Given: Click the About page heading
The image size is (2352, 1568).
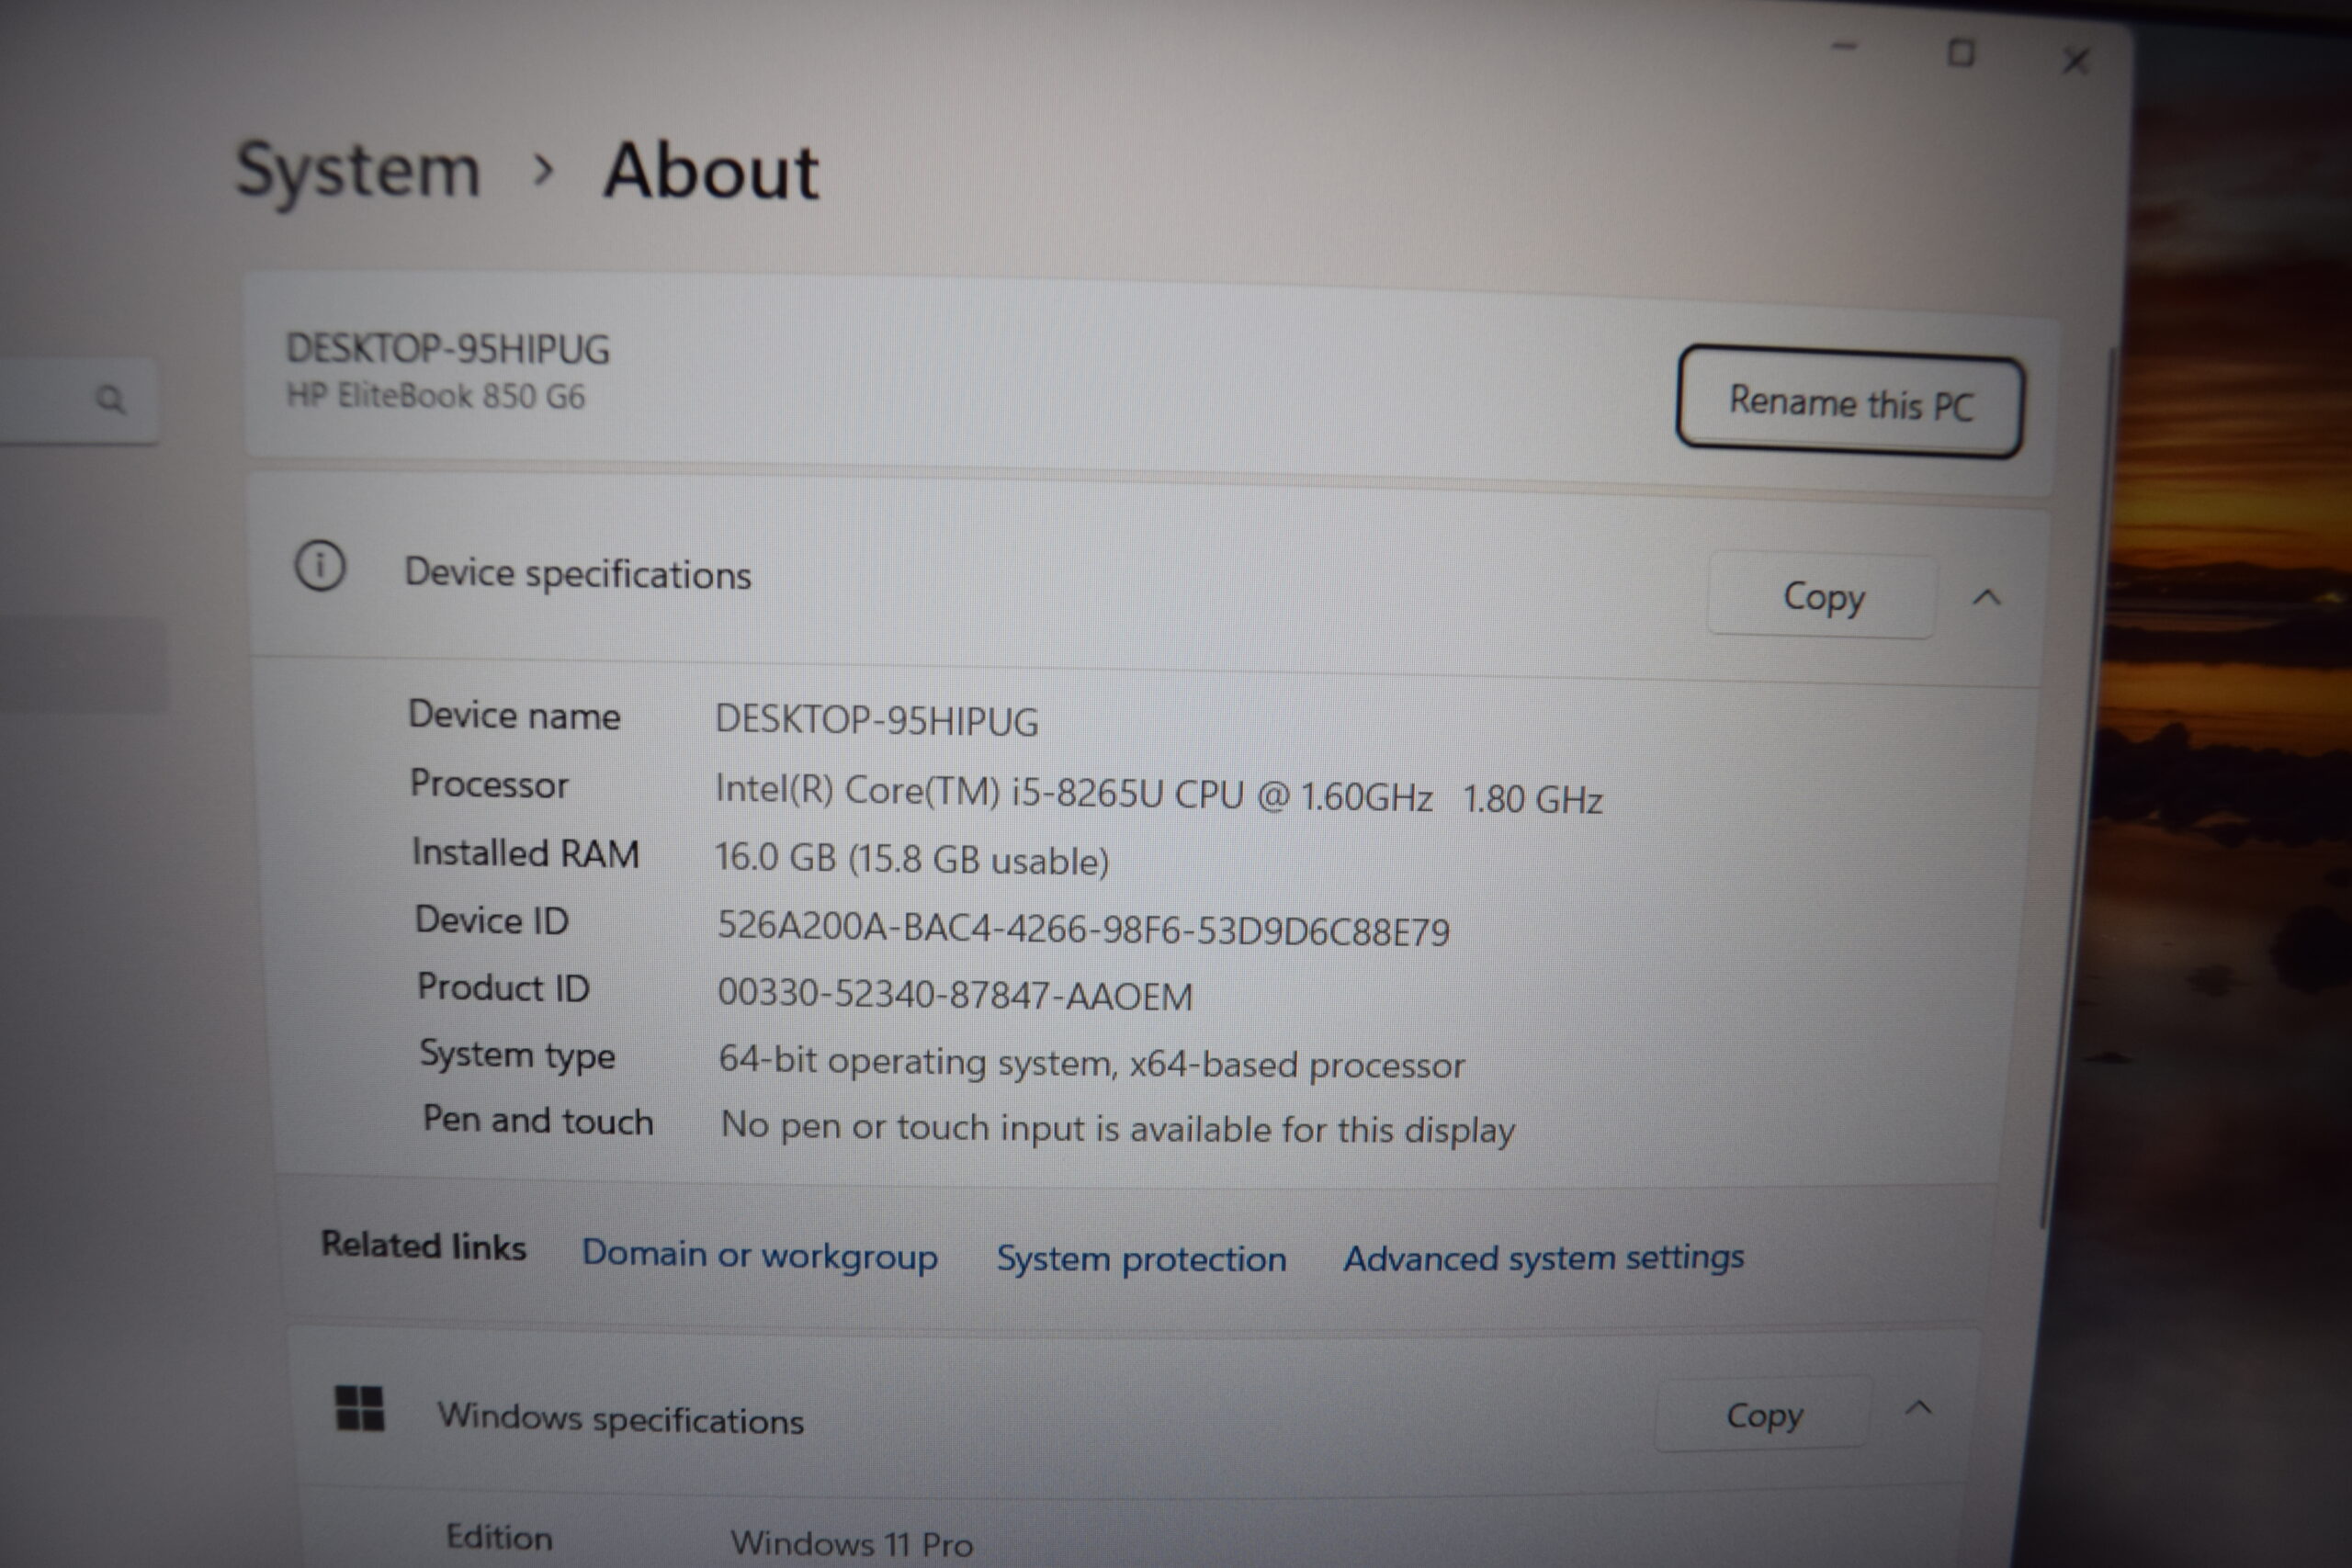Looking at the screenshot, I should pos(711,172).
